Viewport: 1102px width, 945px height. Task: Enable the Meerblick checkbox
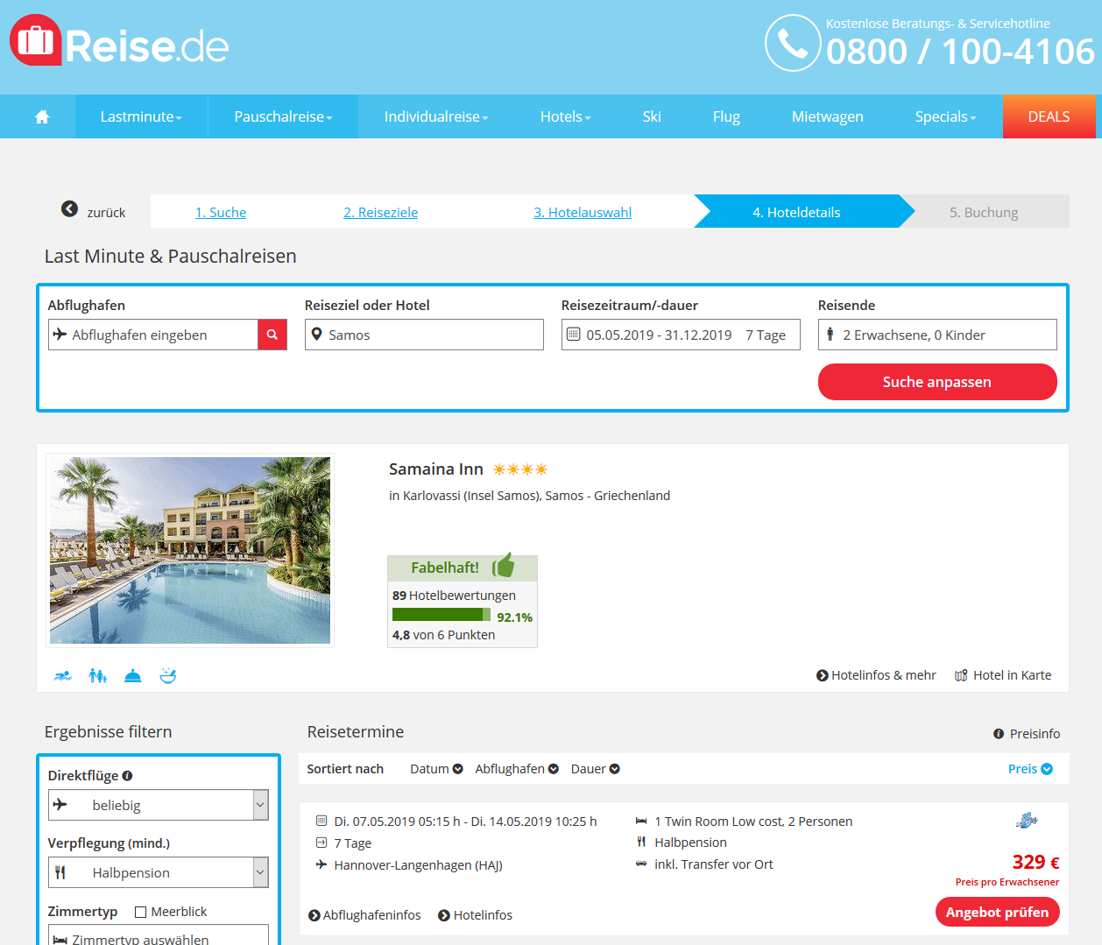point(140,912)
